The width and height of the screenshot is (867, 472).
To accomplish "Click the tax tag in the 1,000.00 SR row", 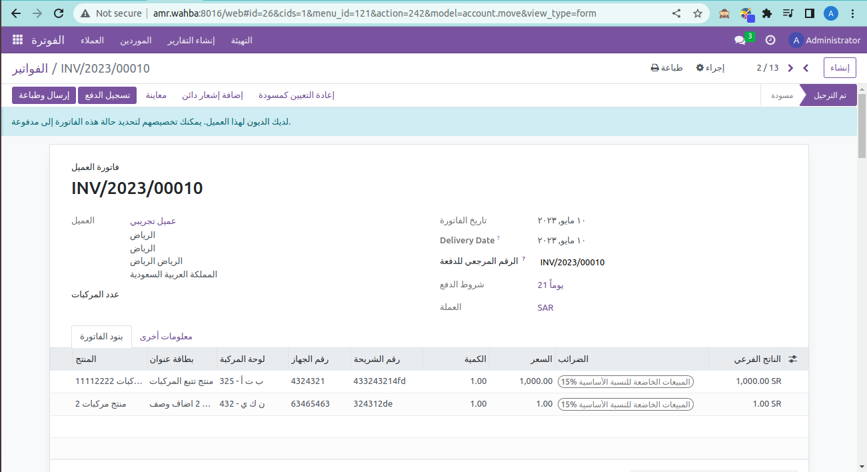I will click(625, 382).
